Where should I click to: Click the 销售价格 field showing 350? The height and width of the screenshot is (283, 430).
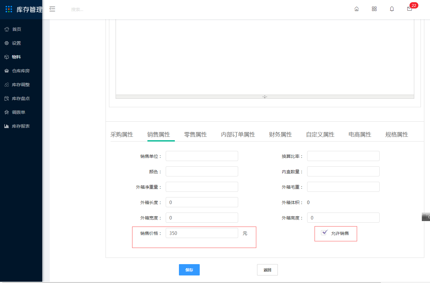coord(202,233)
